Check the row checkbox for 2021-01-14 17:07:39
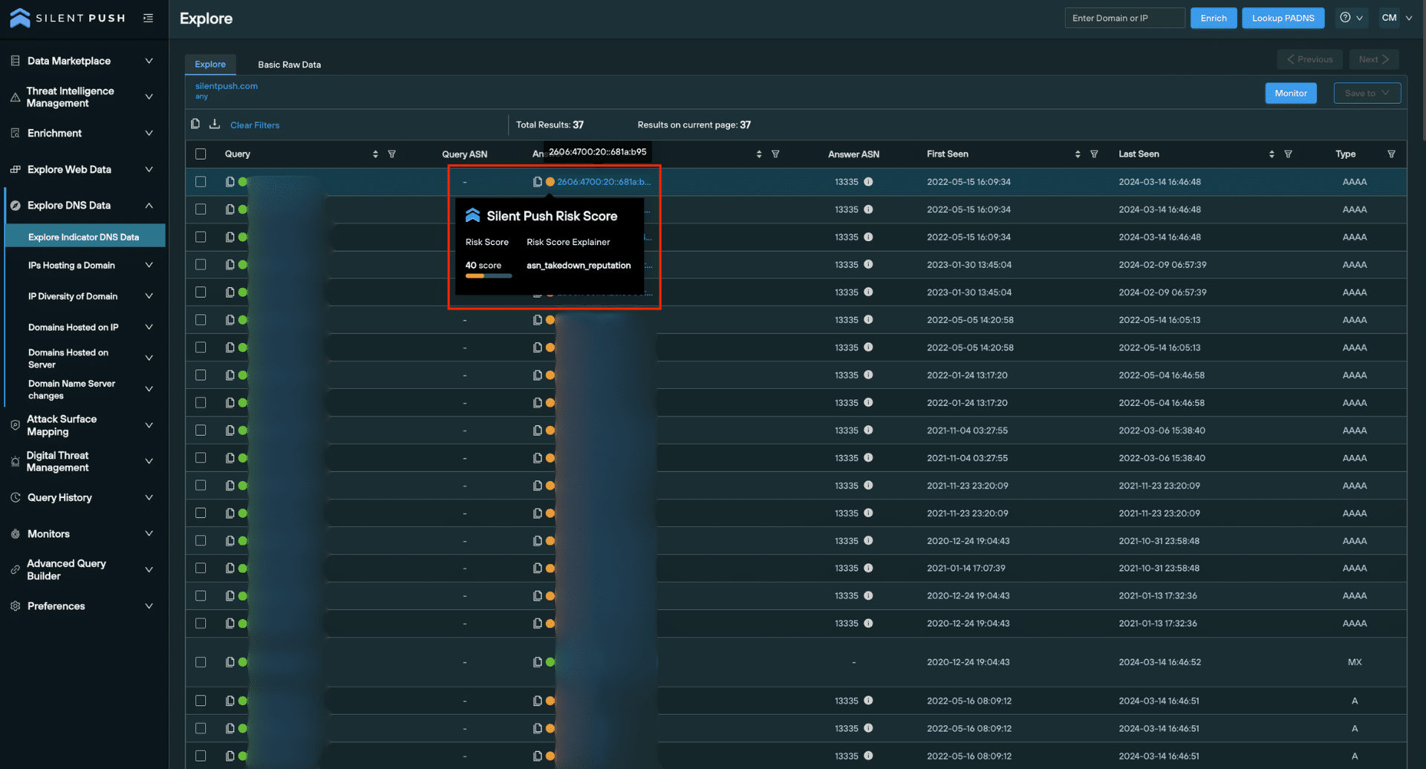This screenshot has width=1426, height=769. pyautogui.click(x=201, y=569)
